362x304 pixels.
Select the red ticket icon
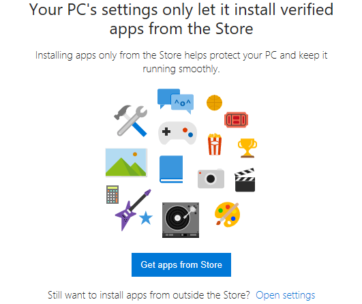pyautogui.click(x=236, y=120)
